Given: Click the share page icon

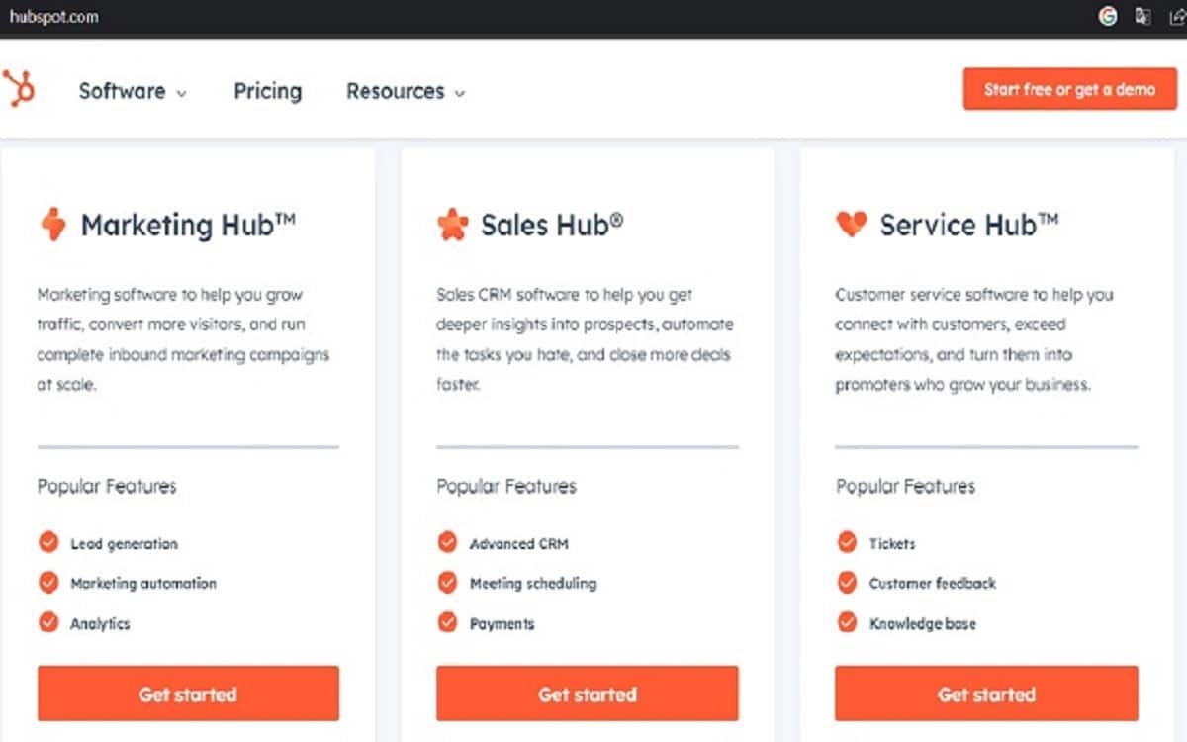Looking at the screenshot, I should click(1175, 17).
